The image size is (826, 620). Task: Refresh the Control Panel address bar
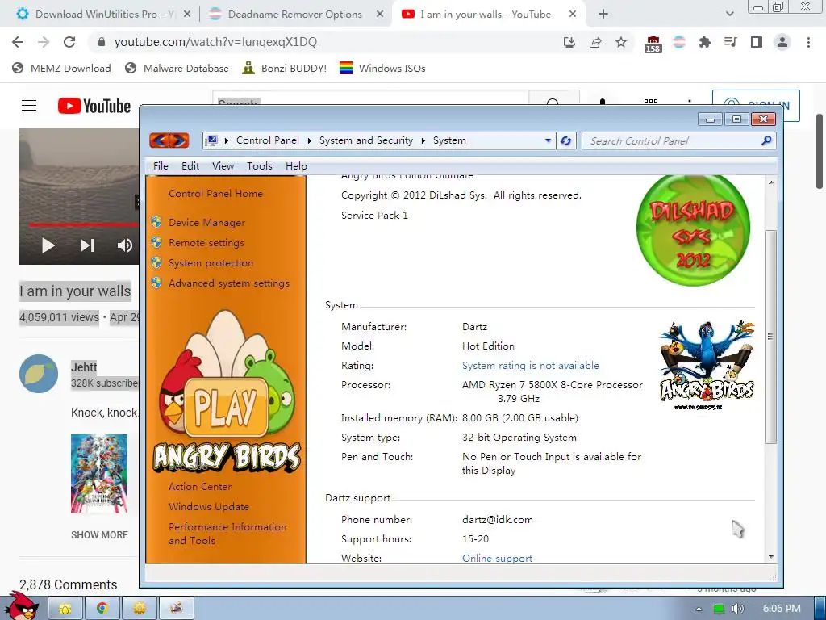pyautogui.click(x=565, y=140)
